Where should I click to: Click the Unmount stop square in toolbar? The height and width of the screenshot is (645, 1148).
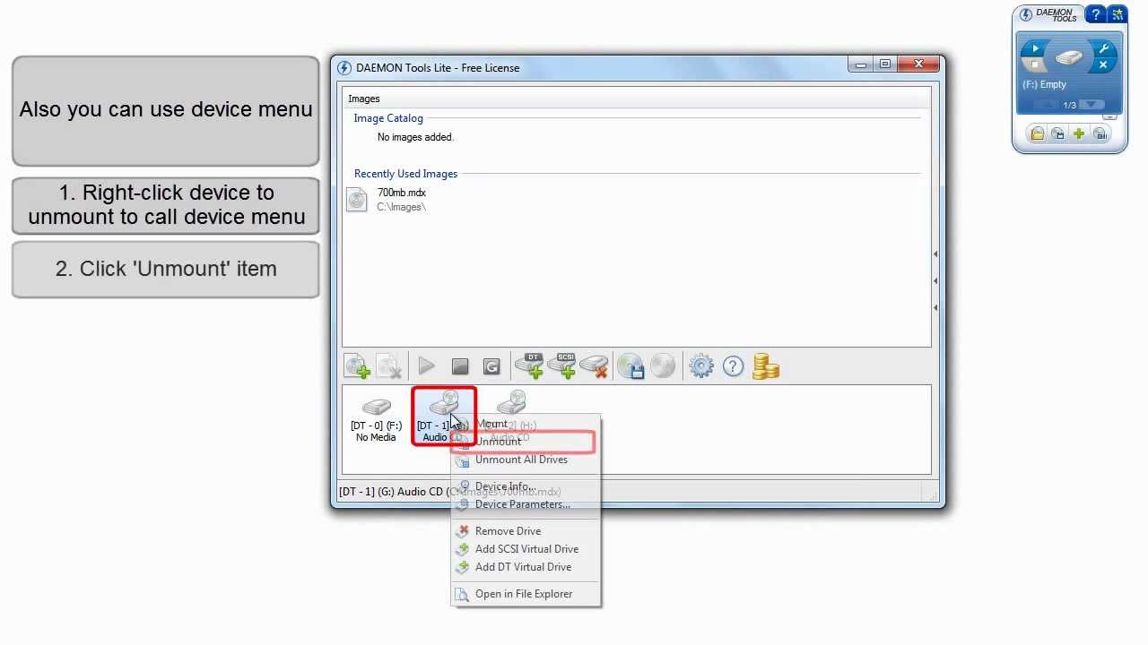(460, 366)
